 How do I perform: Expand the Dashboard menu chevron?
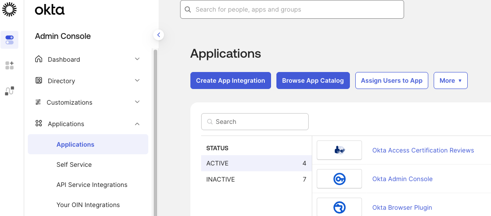coord(137,59)
